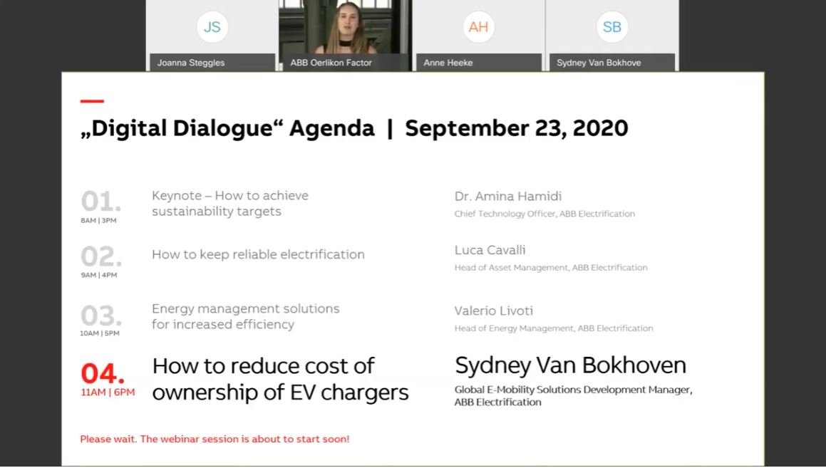Click the Joanna Steggles name label
Screen dimensions: 826x468
coord(191,63)
